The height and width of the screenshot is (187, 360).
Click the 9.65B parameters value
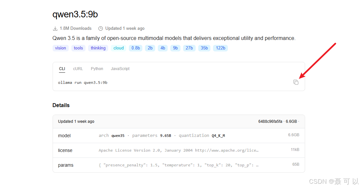(x=166, y=136)
